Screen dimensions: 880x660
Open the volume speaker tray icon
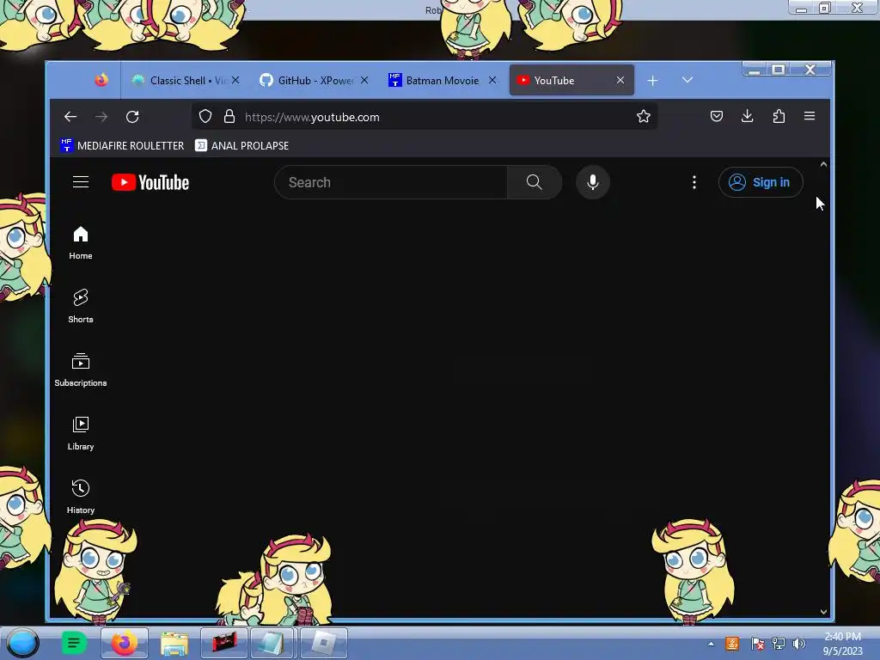tap(798, 644)
